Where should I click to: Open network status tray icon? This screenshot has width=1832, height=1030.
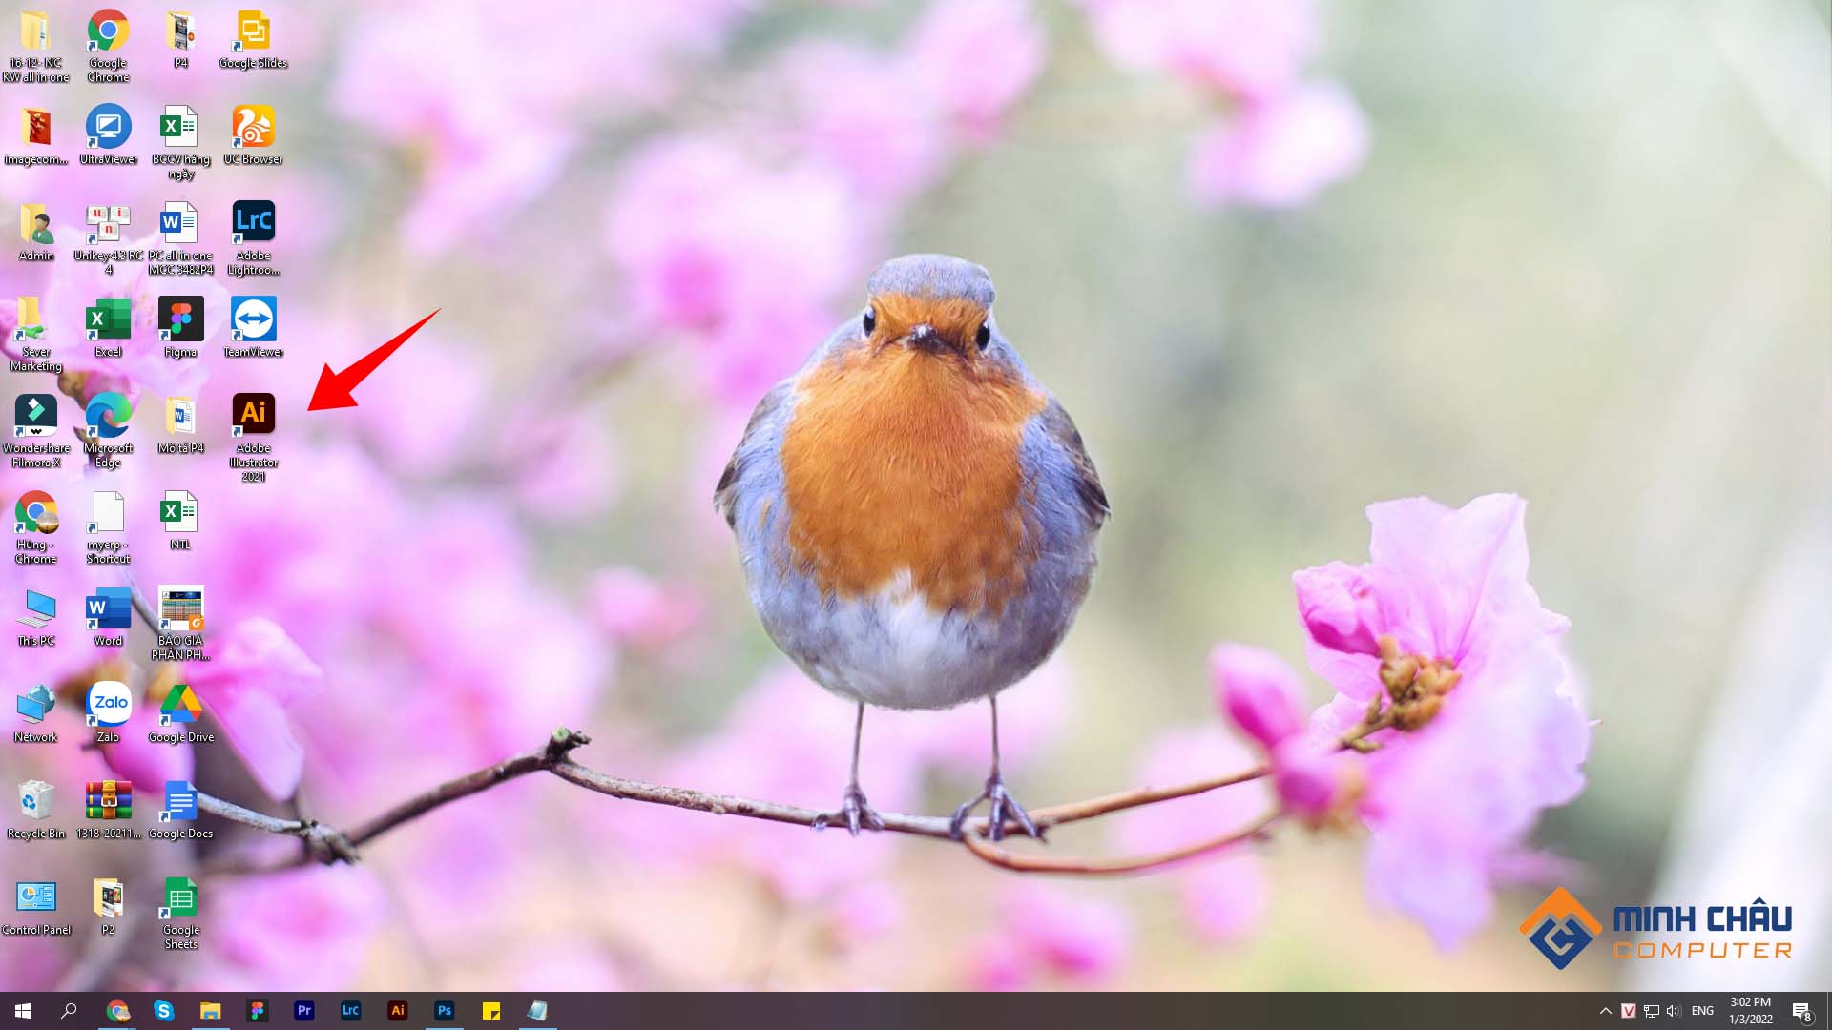tap(1652, 1011)
